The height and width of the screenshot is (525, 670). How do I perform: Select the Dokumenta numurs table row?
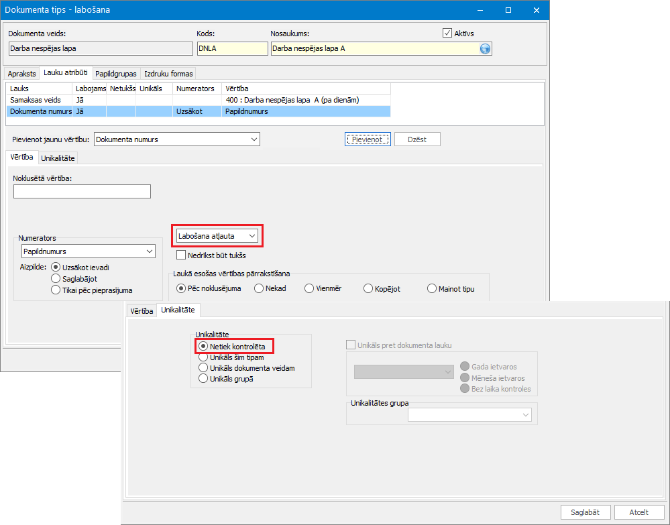coord(199,111)
